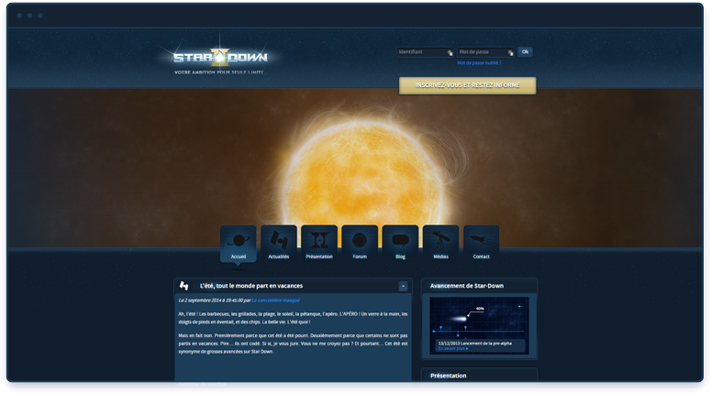Collapse the news article with minus button

click(x=403, y=286)
